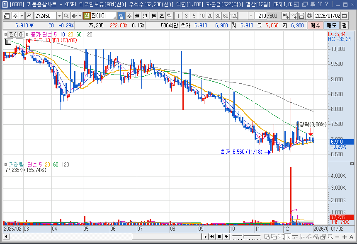
Task: Switch to weekly (주) chart period
Action: pos(129,16)
